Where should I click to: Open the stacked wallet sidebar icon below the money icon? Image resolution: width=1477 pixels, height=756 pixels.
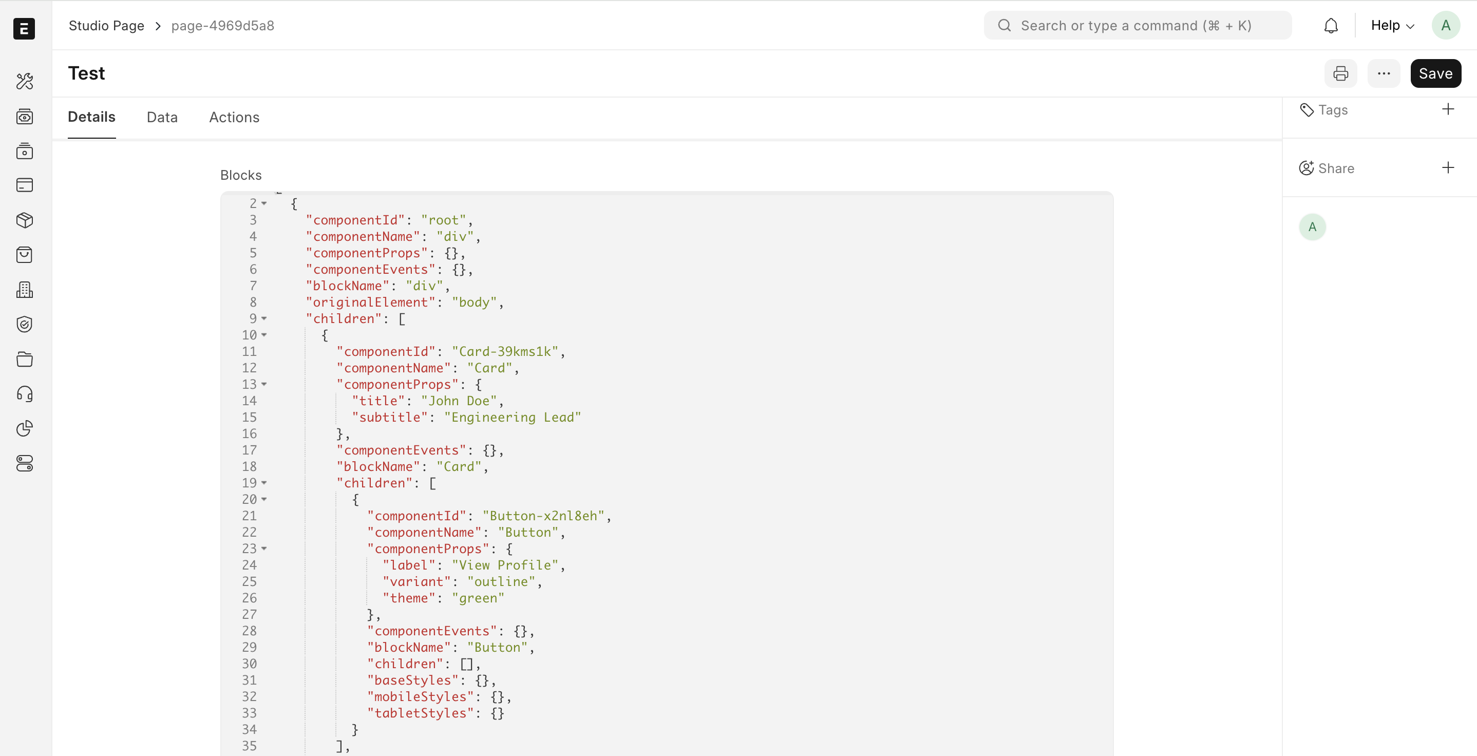click(25, 151)
